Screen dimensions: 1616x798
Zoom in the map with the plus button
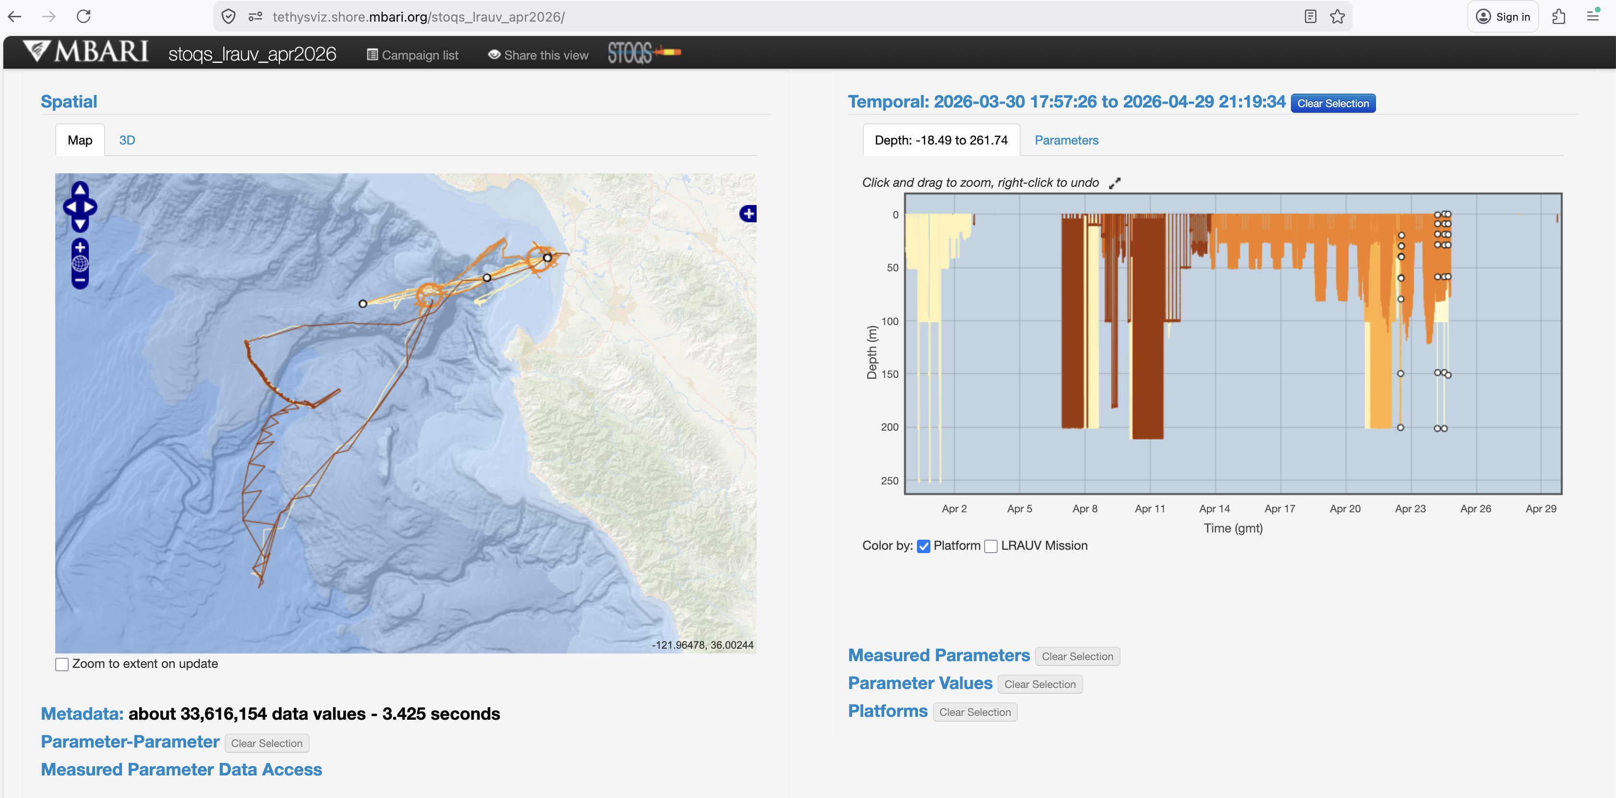[x=80, y=247]
